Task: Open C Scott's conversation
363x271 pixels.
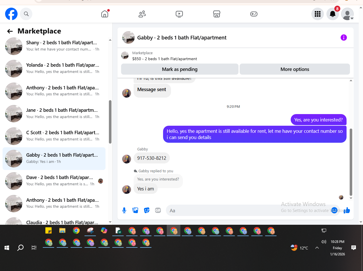Action: (x=54, y=136)
